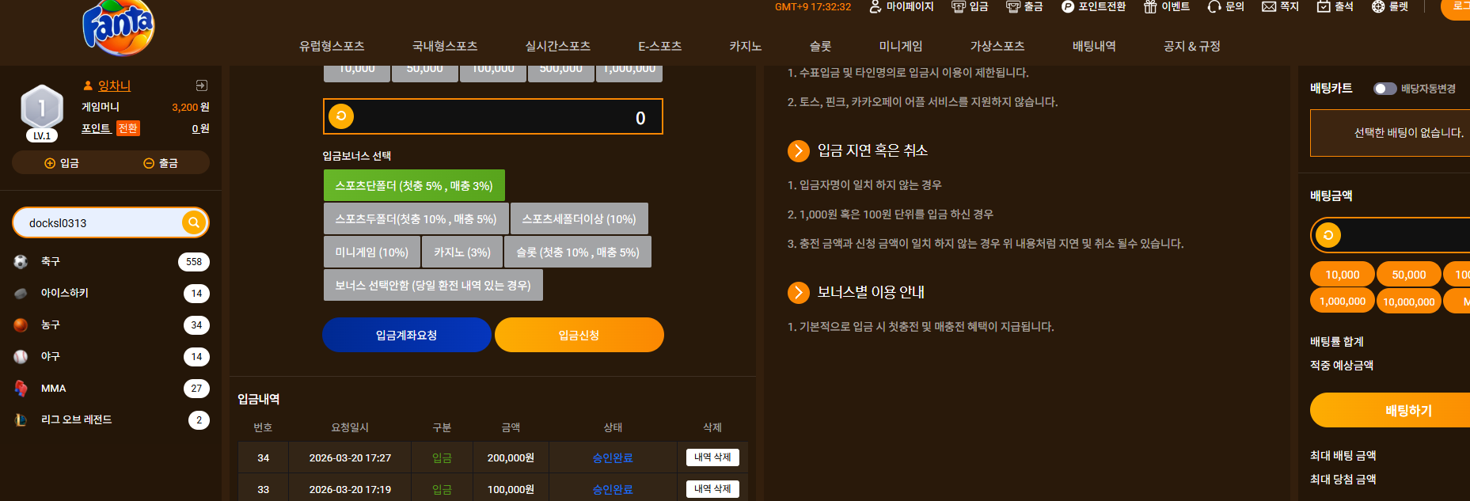Click the orange search icon in sidebar
The width and height of the screenshot is (1470, 501).
point(193,222)
